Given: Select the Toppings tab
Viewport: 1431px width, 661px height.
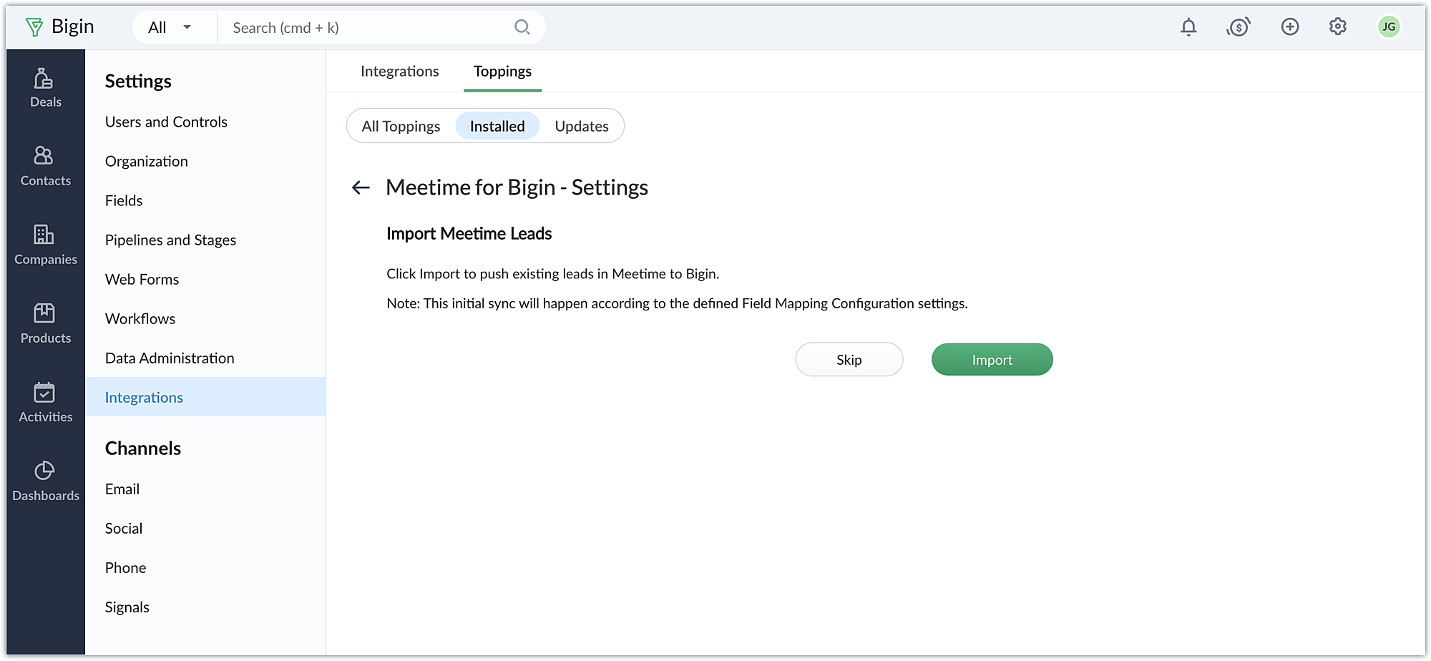Looking at the screenshot, I should coord(502,72).
